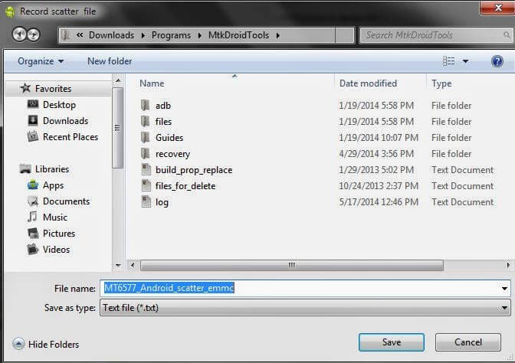Click the Recent Places sidebar icon
Viewport: 515px width, 363px height.
tap(32, 136)
